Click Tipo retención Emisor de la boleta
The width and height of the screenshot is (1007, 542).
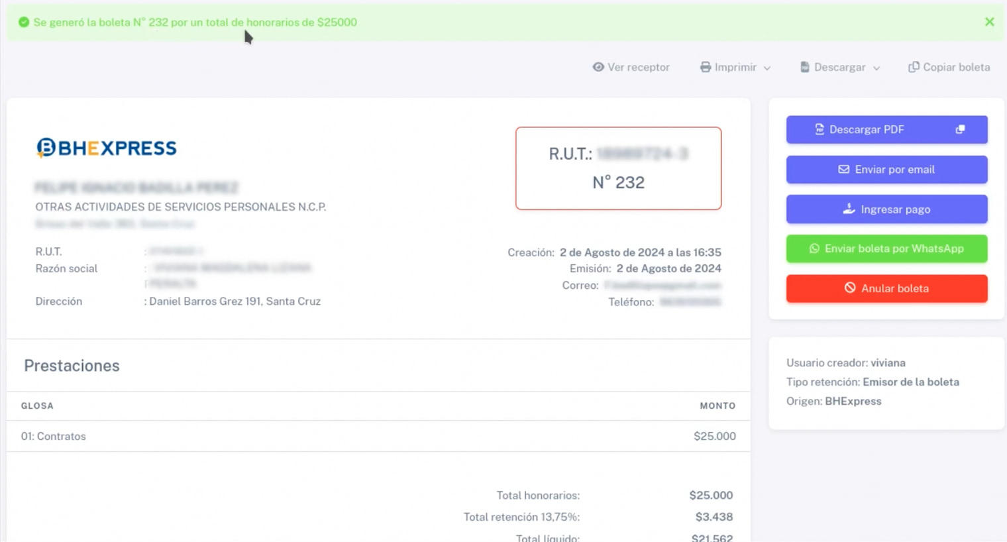tap(873, 382)
